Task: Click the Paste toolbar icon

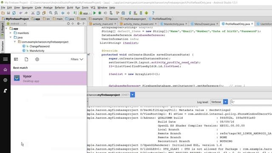Action: coord(44,13)
